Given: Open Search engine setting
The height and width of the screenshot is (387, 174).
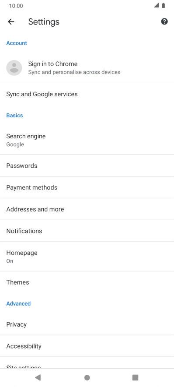Looking at the screenshot, I should [x=87, y=140].
